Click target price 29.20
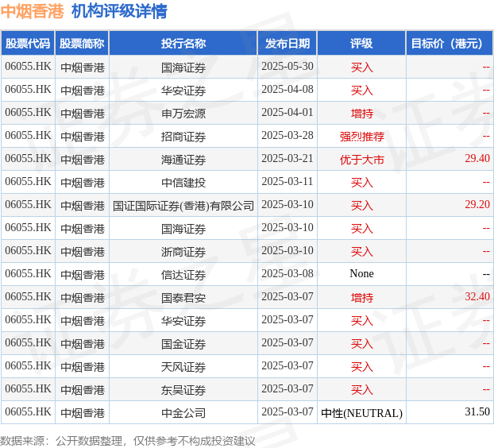Screen dimensions: 494x448 (477, 204)
